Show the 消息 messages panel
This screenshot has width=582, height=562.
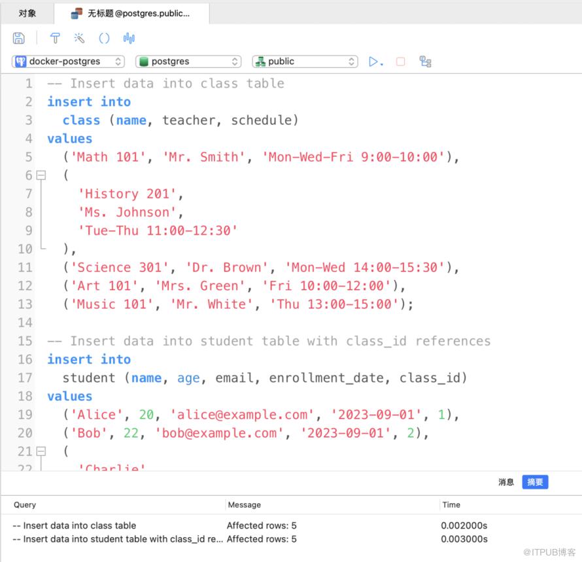click(506, 482)
